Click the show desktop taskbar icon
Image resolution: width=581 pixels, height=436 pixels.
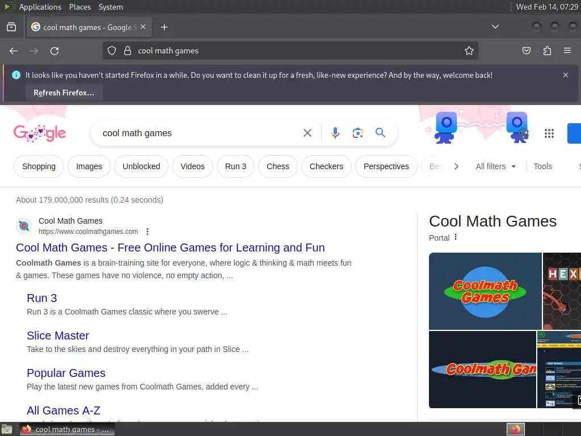(7, 429)
